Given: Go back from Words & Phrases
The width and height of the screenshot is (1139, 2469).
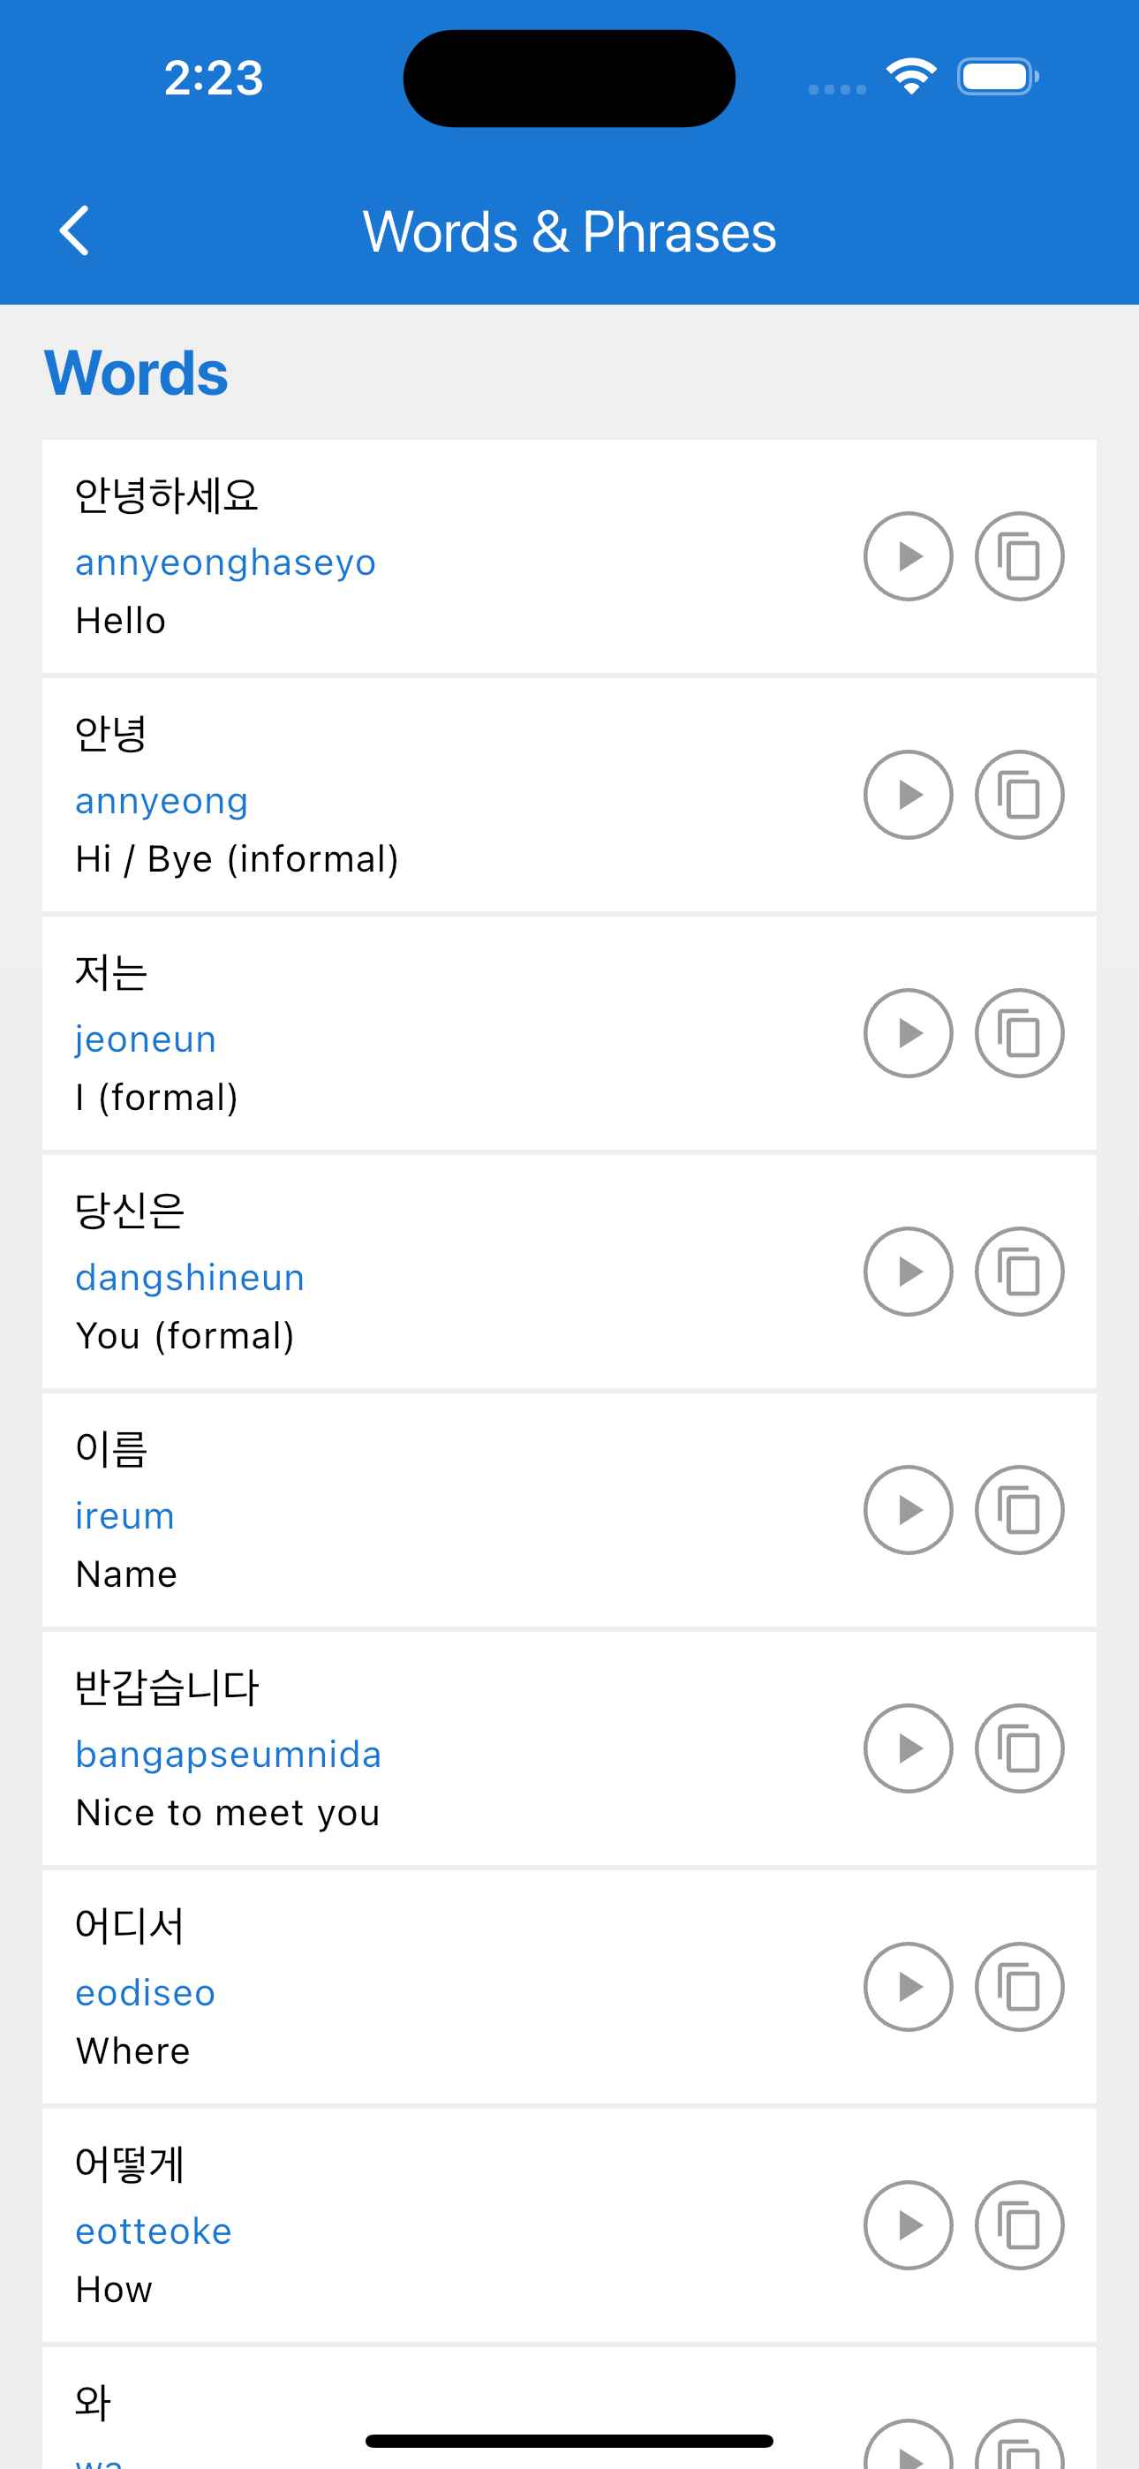Looking at the screenshot, I should coord(75,231).
